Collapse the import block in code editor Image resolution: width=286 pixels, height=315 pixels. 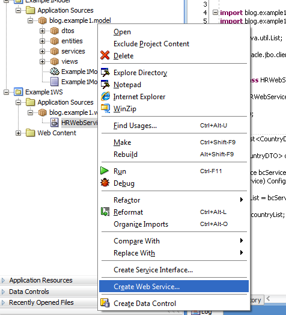pyautogui.click(x=215, y=13)
